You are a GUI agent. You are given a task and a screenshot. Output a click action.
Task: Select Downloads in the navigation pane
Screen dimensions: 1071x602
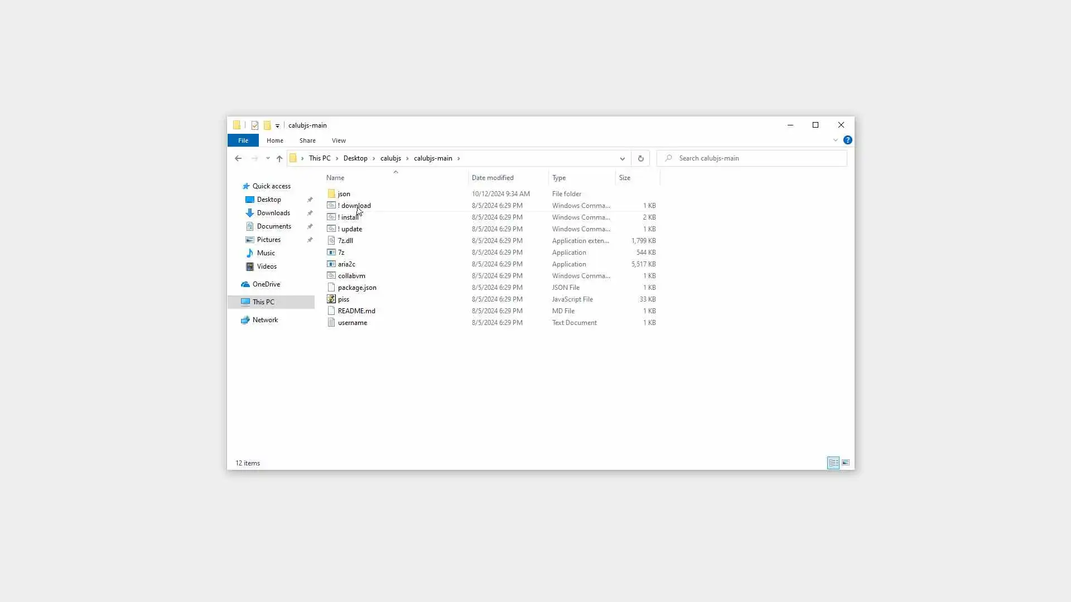pos(273,213)
